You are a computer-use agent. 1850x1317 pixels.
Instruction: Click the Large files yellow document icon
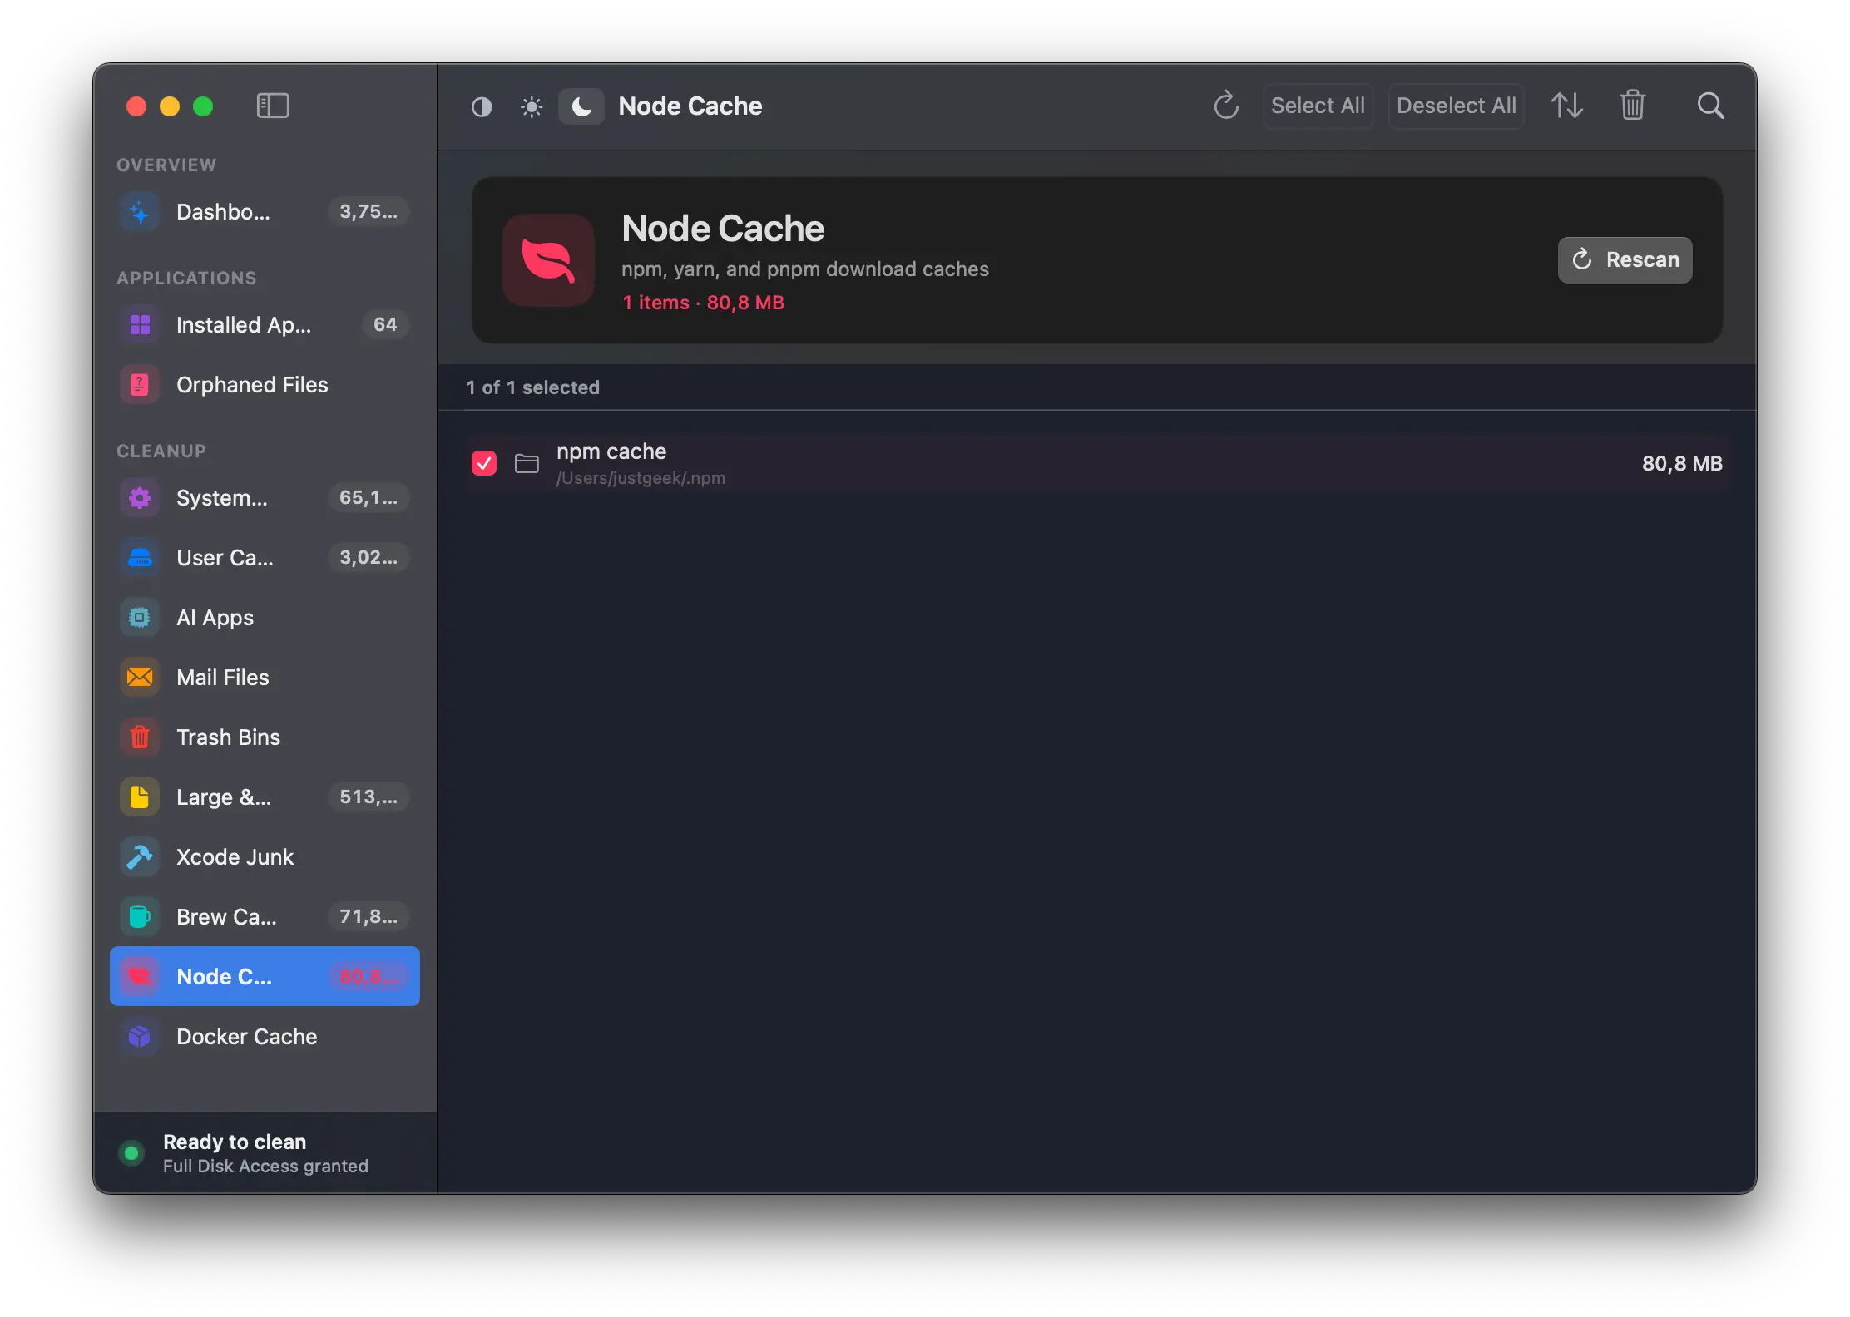pyautogui.click(x=140, y=797)
